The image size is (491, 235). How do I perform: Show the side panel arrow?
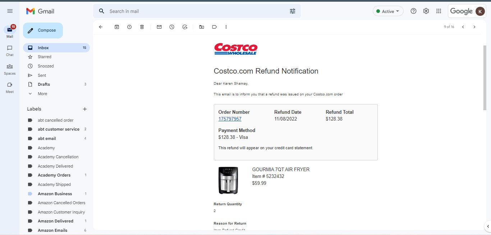click(487, 226)
